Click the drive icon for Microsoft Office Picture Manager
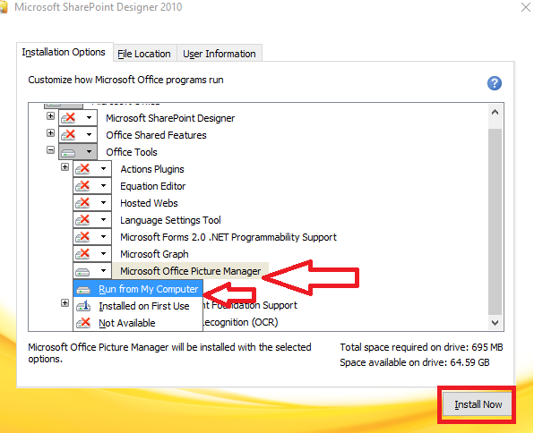 click(82, 272)
